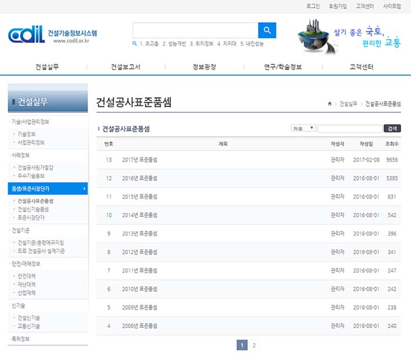Open the 건설실무 main menu
The image size is (411, 356).
click(x=47, y=67)
